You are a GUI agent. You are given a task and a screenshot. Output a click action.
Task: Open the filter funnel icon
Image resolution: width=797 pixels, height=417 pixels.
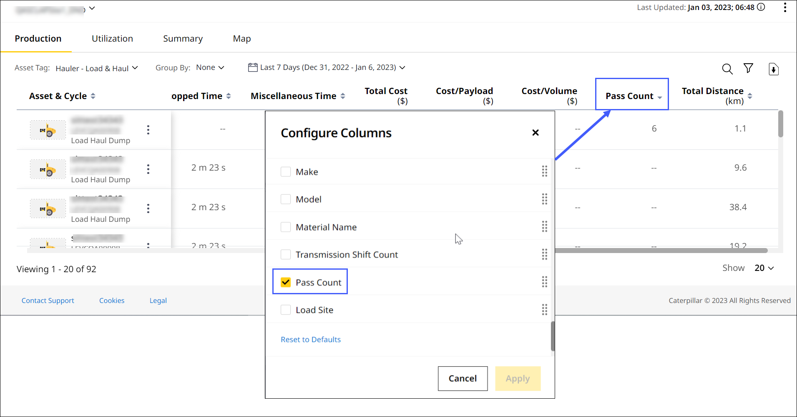748,68
